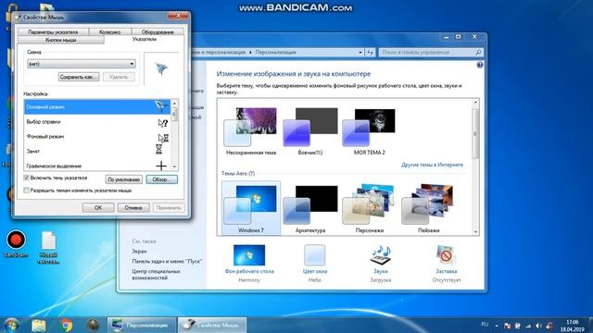Select the Указатели tab

pyautogui.click(x=145, y=39)
